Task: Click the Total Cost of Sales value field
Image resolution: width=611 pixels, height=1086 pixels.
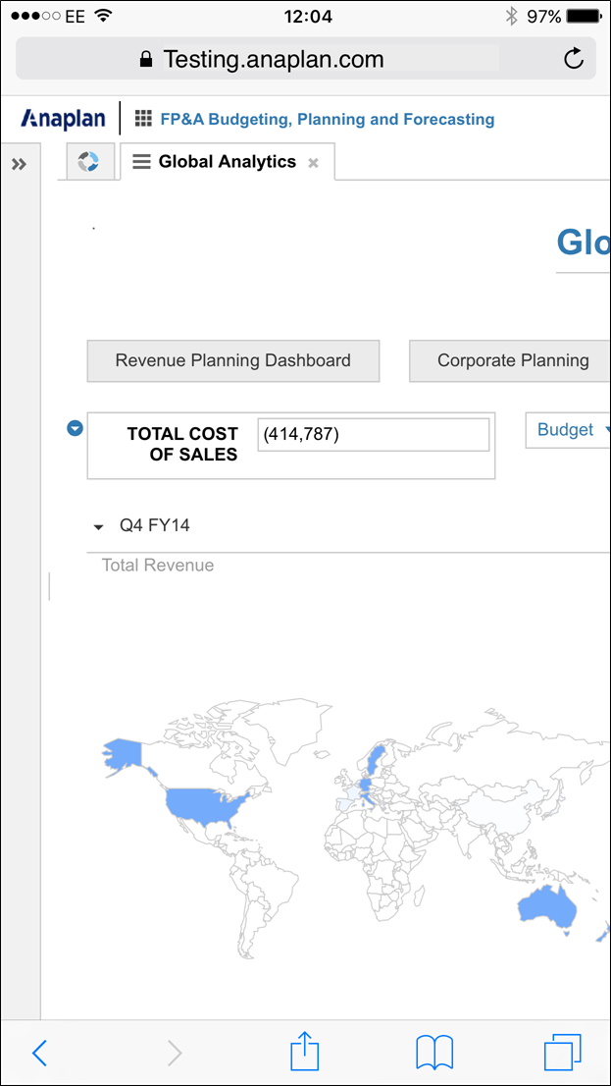Action: pyautogui.click(x=373, y=435)
